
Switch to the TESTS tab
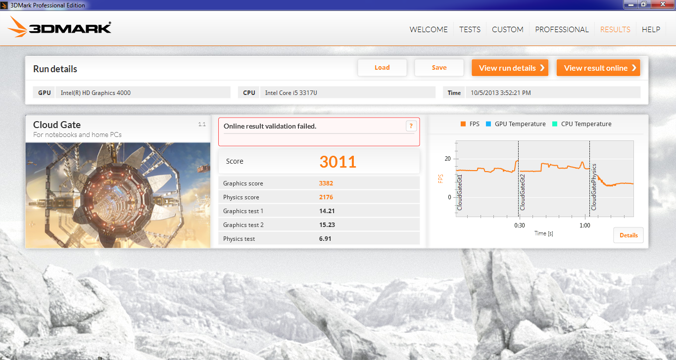(x=470, y=29)
